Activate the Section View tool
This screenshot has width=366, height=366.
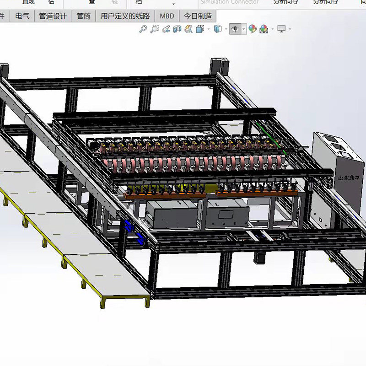[177, 29]
